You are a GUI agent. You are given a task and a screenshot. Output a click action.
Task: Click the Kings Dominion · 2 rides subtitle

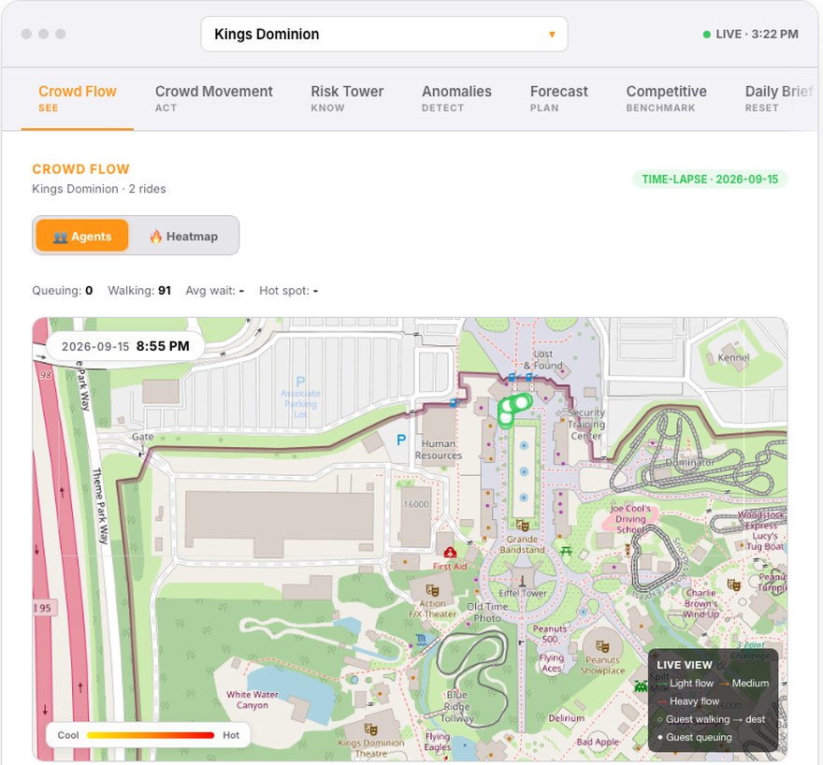(99, 189)
